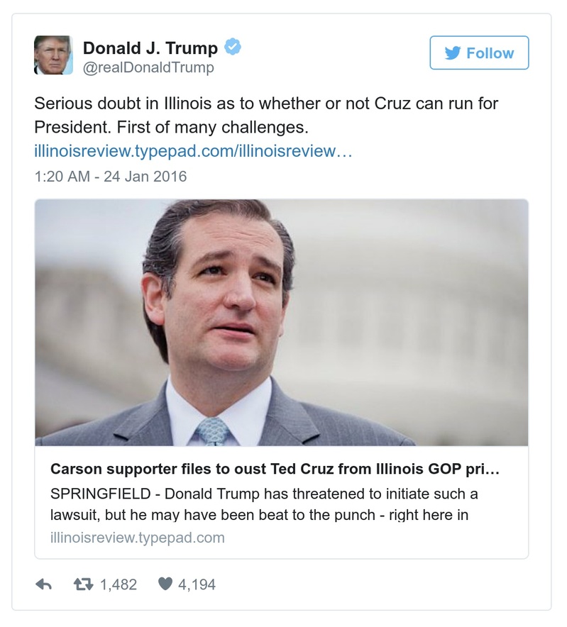
Task: Click Donald Trump's profile avatar
Action: (x=53, y=55)
